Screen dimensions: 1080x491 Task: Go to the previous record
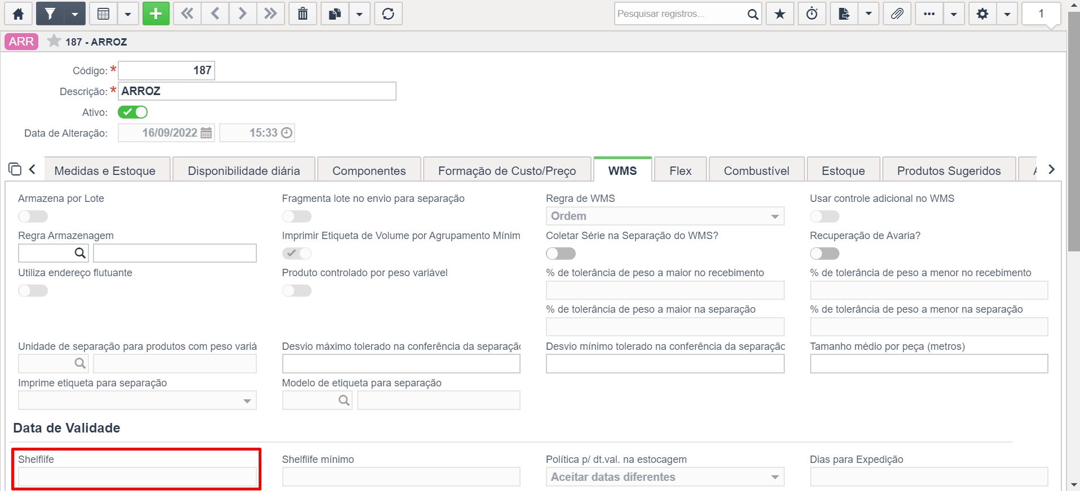pyautogui.click(x=215, y=14)
